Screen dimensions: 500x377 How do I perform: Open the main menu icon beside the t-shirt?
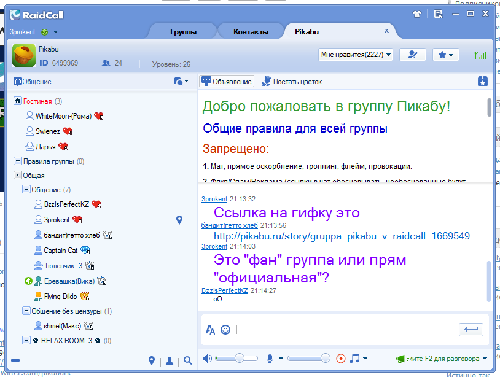click(439, 14)
